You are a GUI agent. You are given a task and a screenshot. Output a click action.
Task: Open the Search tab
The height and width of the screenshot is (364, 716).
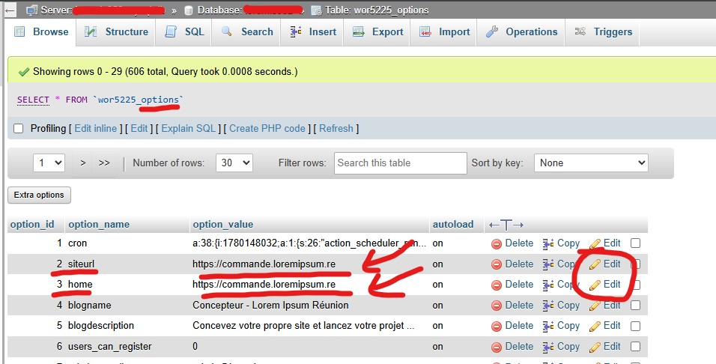point(246,32)
